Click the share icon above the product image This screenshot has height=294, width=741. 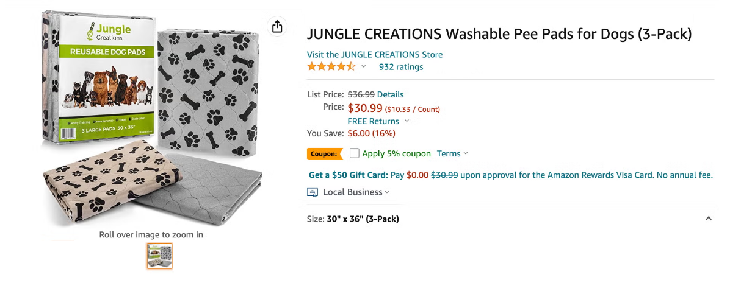[277, 27]
